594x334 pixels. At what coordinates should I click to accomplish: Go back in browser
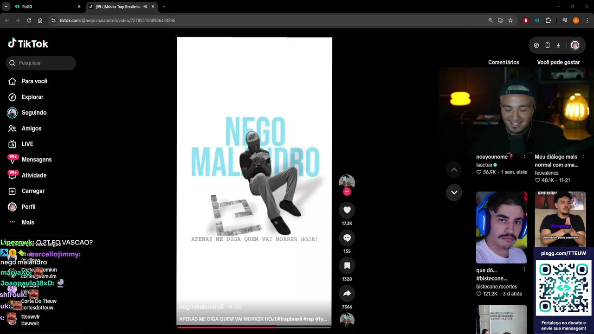pos(7,20)
